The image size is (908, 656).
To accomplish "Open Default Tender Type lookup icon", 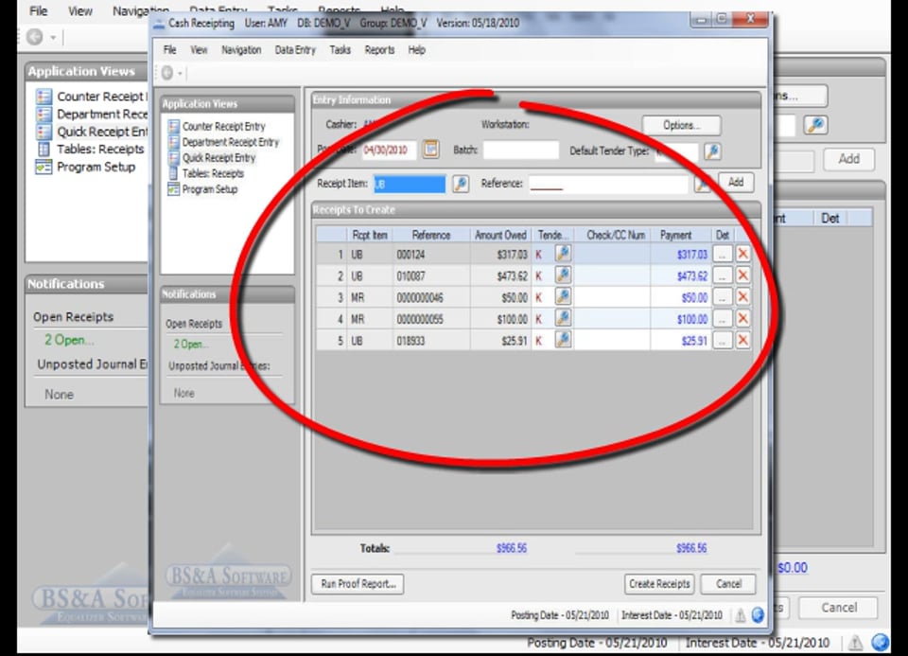I will pyautogui.click(x=712, y=151).
